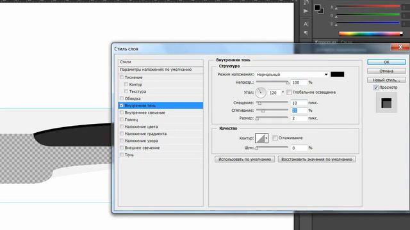This screenshot has width=410, height=230.
Task: Enable the Текстура sub-effect checkbox
Action: (126, 91)
